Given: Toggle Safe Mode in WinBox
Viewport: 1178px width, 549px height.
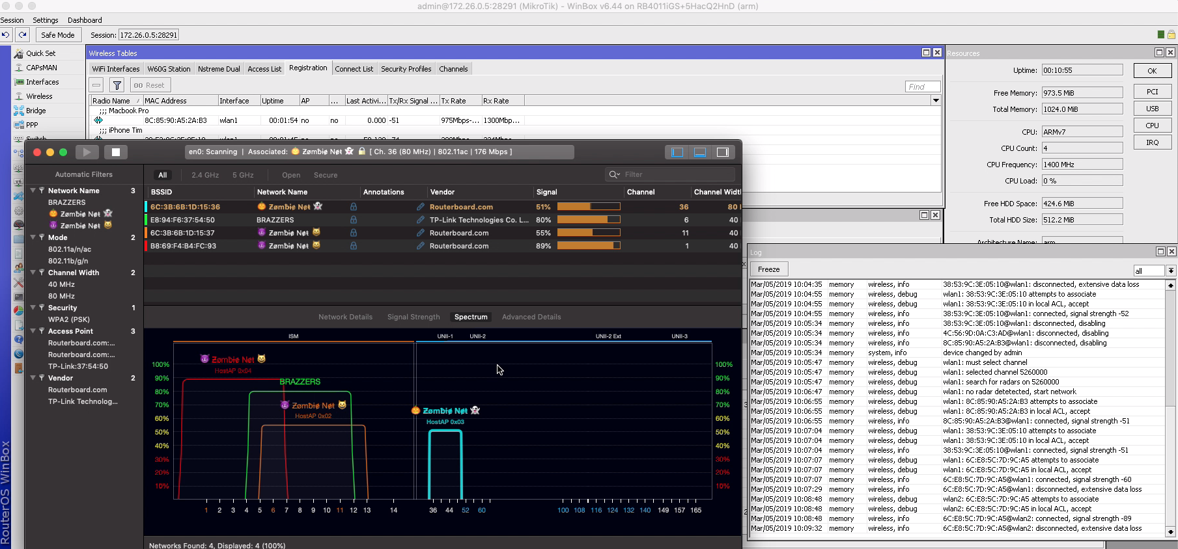Looking at the screenshot, I should click(58, 35).
